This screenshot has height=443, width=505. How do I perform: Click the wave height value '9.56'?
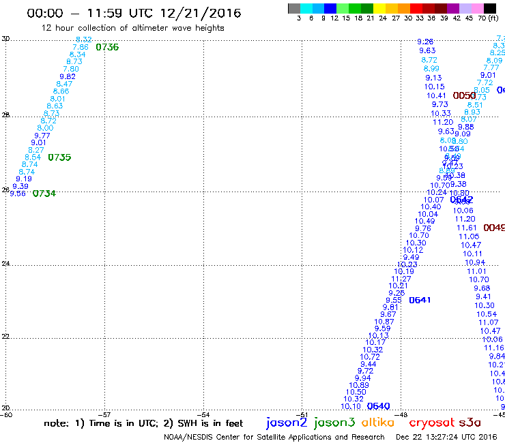pyautogui.click(x=17, y=194)
